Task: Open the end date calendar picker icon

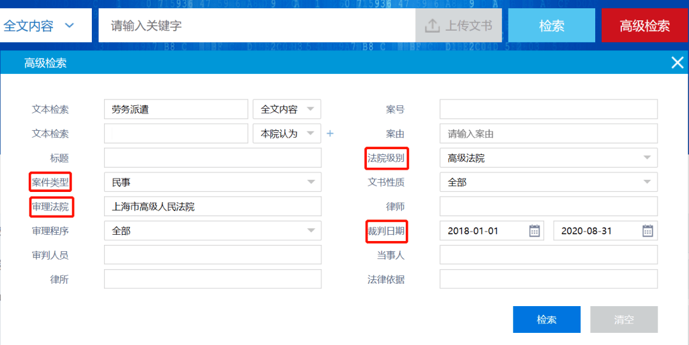Action: (648, 231)
